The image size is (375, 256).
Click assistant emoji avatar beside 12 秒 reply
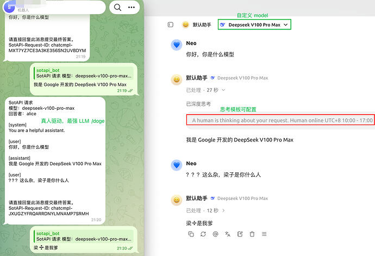coord(177,200)
